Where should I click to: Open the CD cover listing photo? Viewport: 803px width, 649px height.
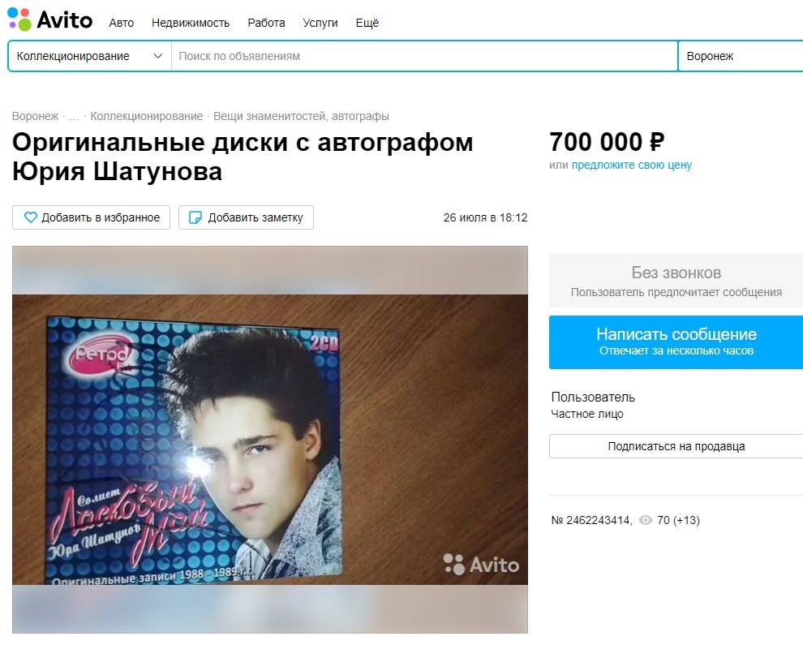[x=270, y=440]
